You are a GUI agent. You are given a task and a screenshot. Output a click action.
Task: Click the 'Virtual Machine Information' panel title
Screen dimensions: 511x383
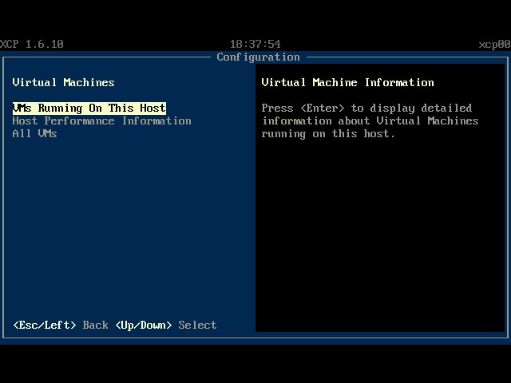(x=347, y=82)
